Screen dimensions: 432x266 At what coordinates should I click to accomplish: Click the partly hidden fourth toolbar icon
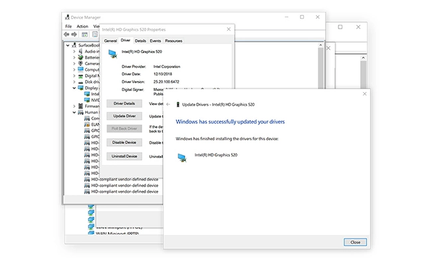coord(95,34)
